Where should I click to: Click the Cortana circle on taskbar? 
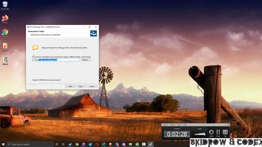pos(56,144)
